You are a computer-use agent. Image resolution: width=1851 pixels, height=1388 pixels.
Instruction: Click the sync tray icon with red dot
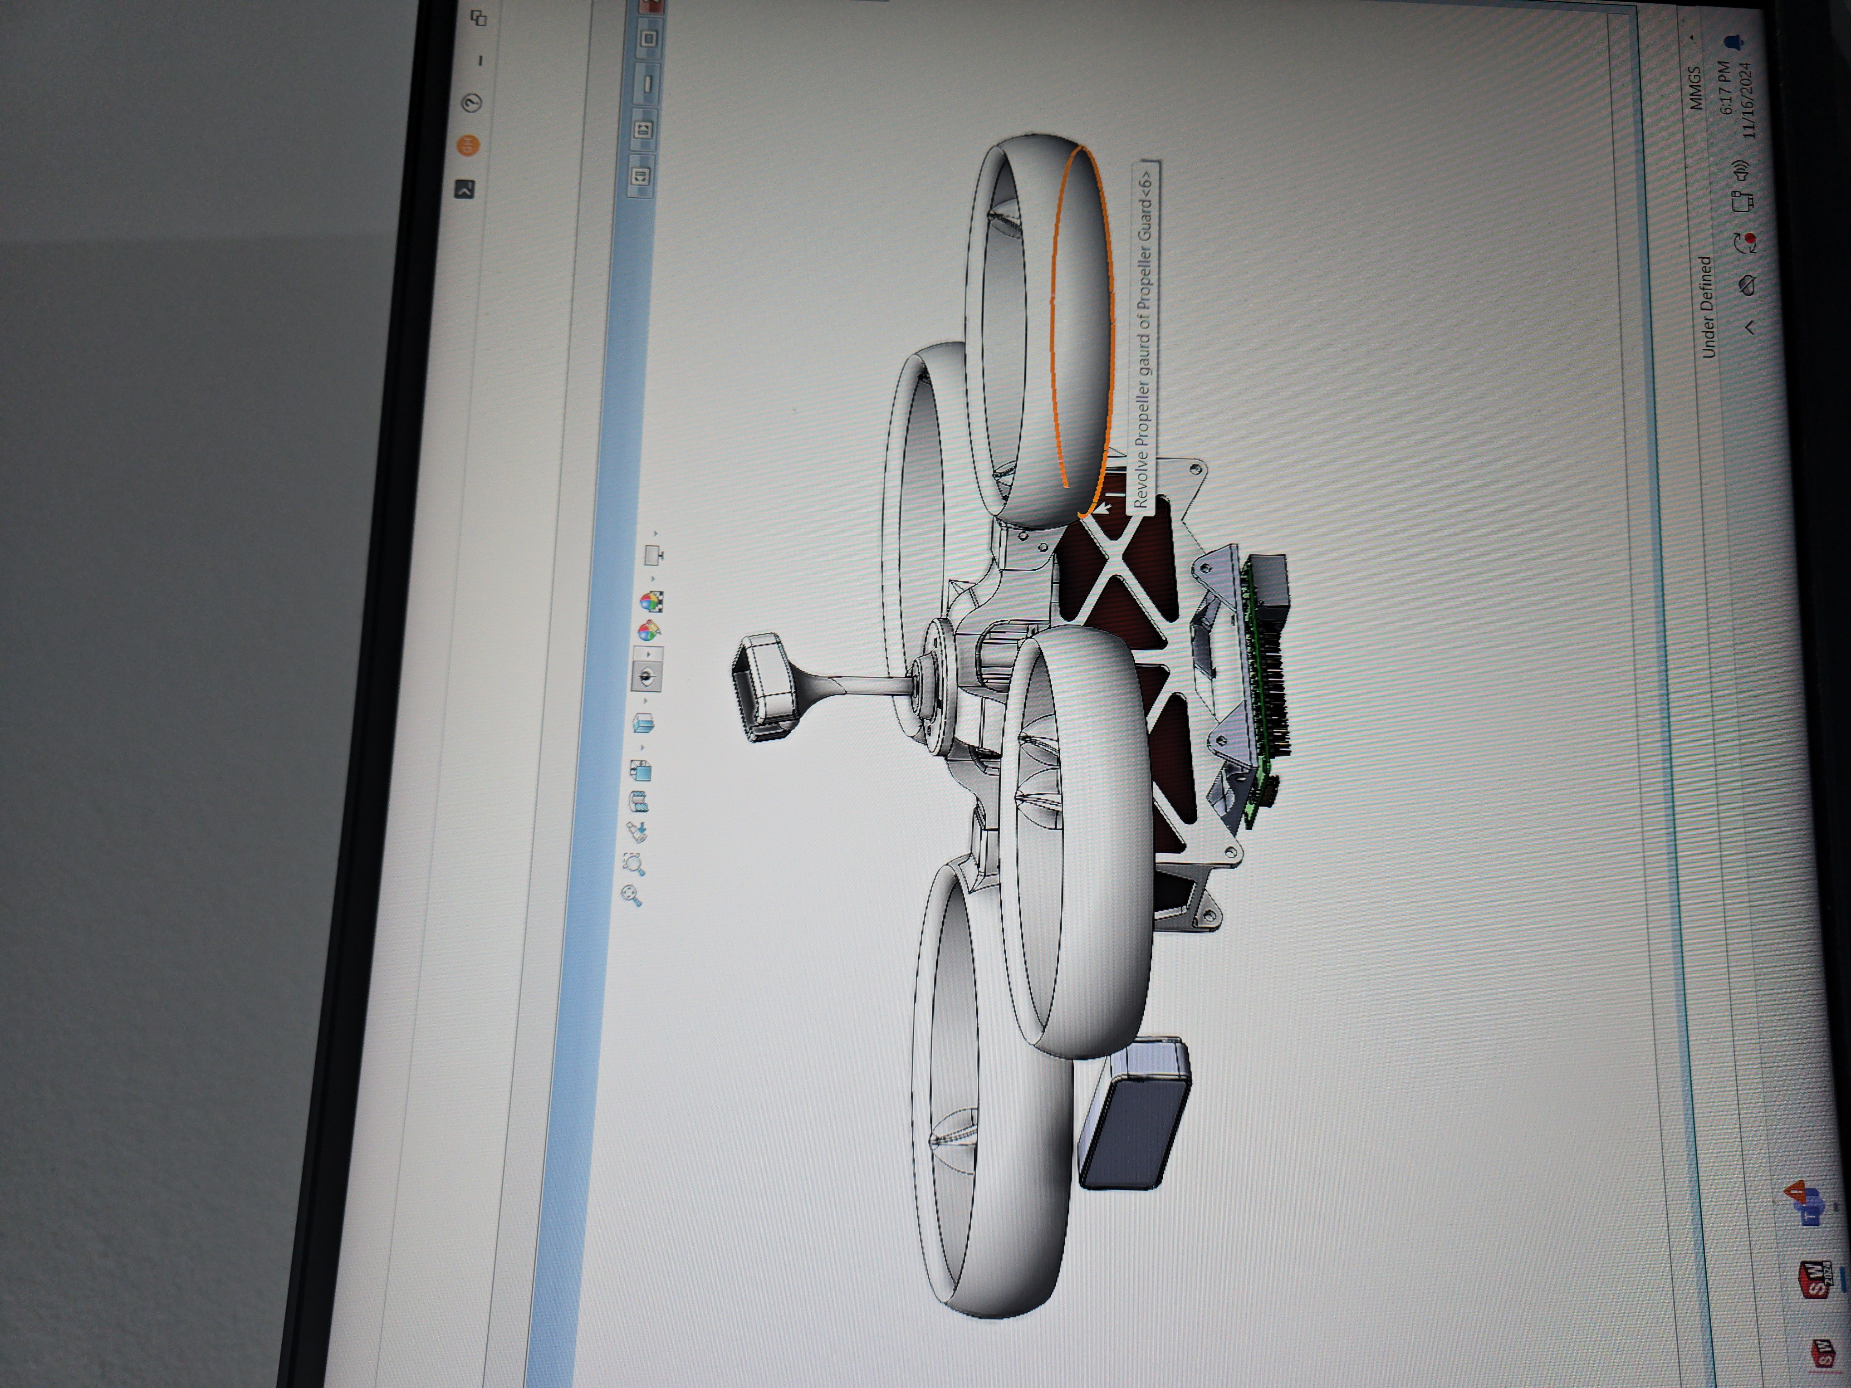tap(1746, 244)
